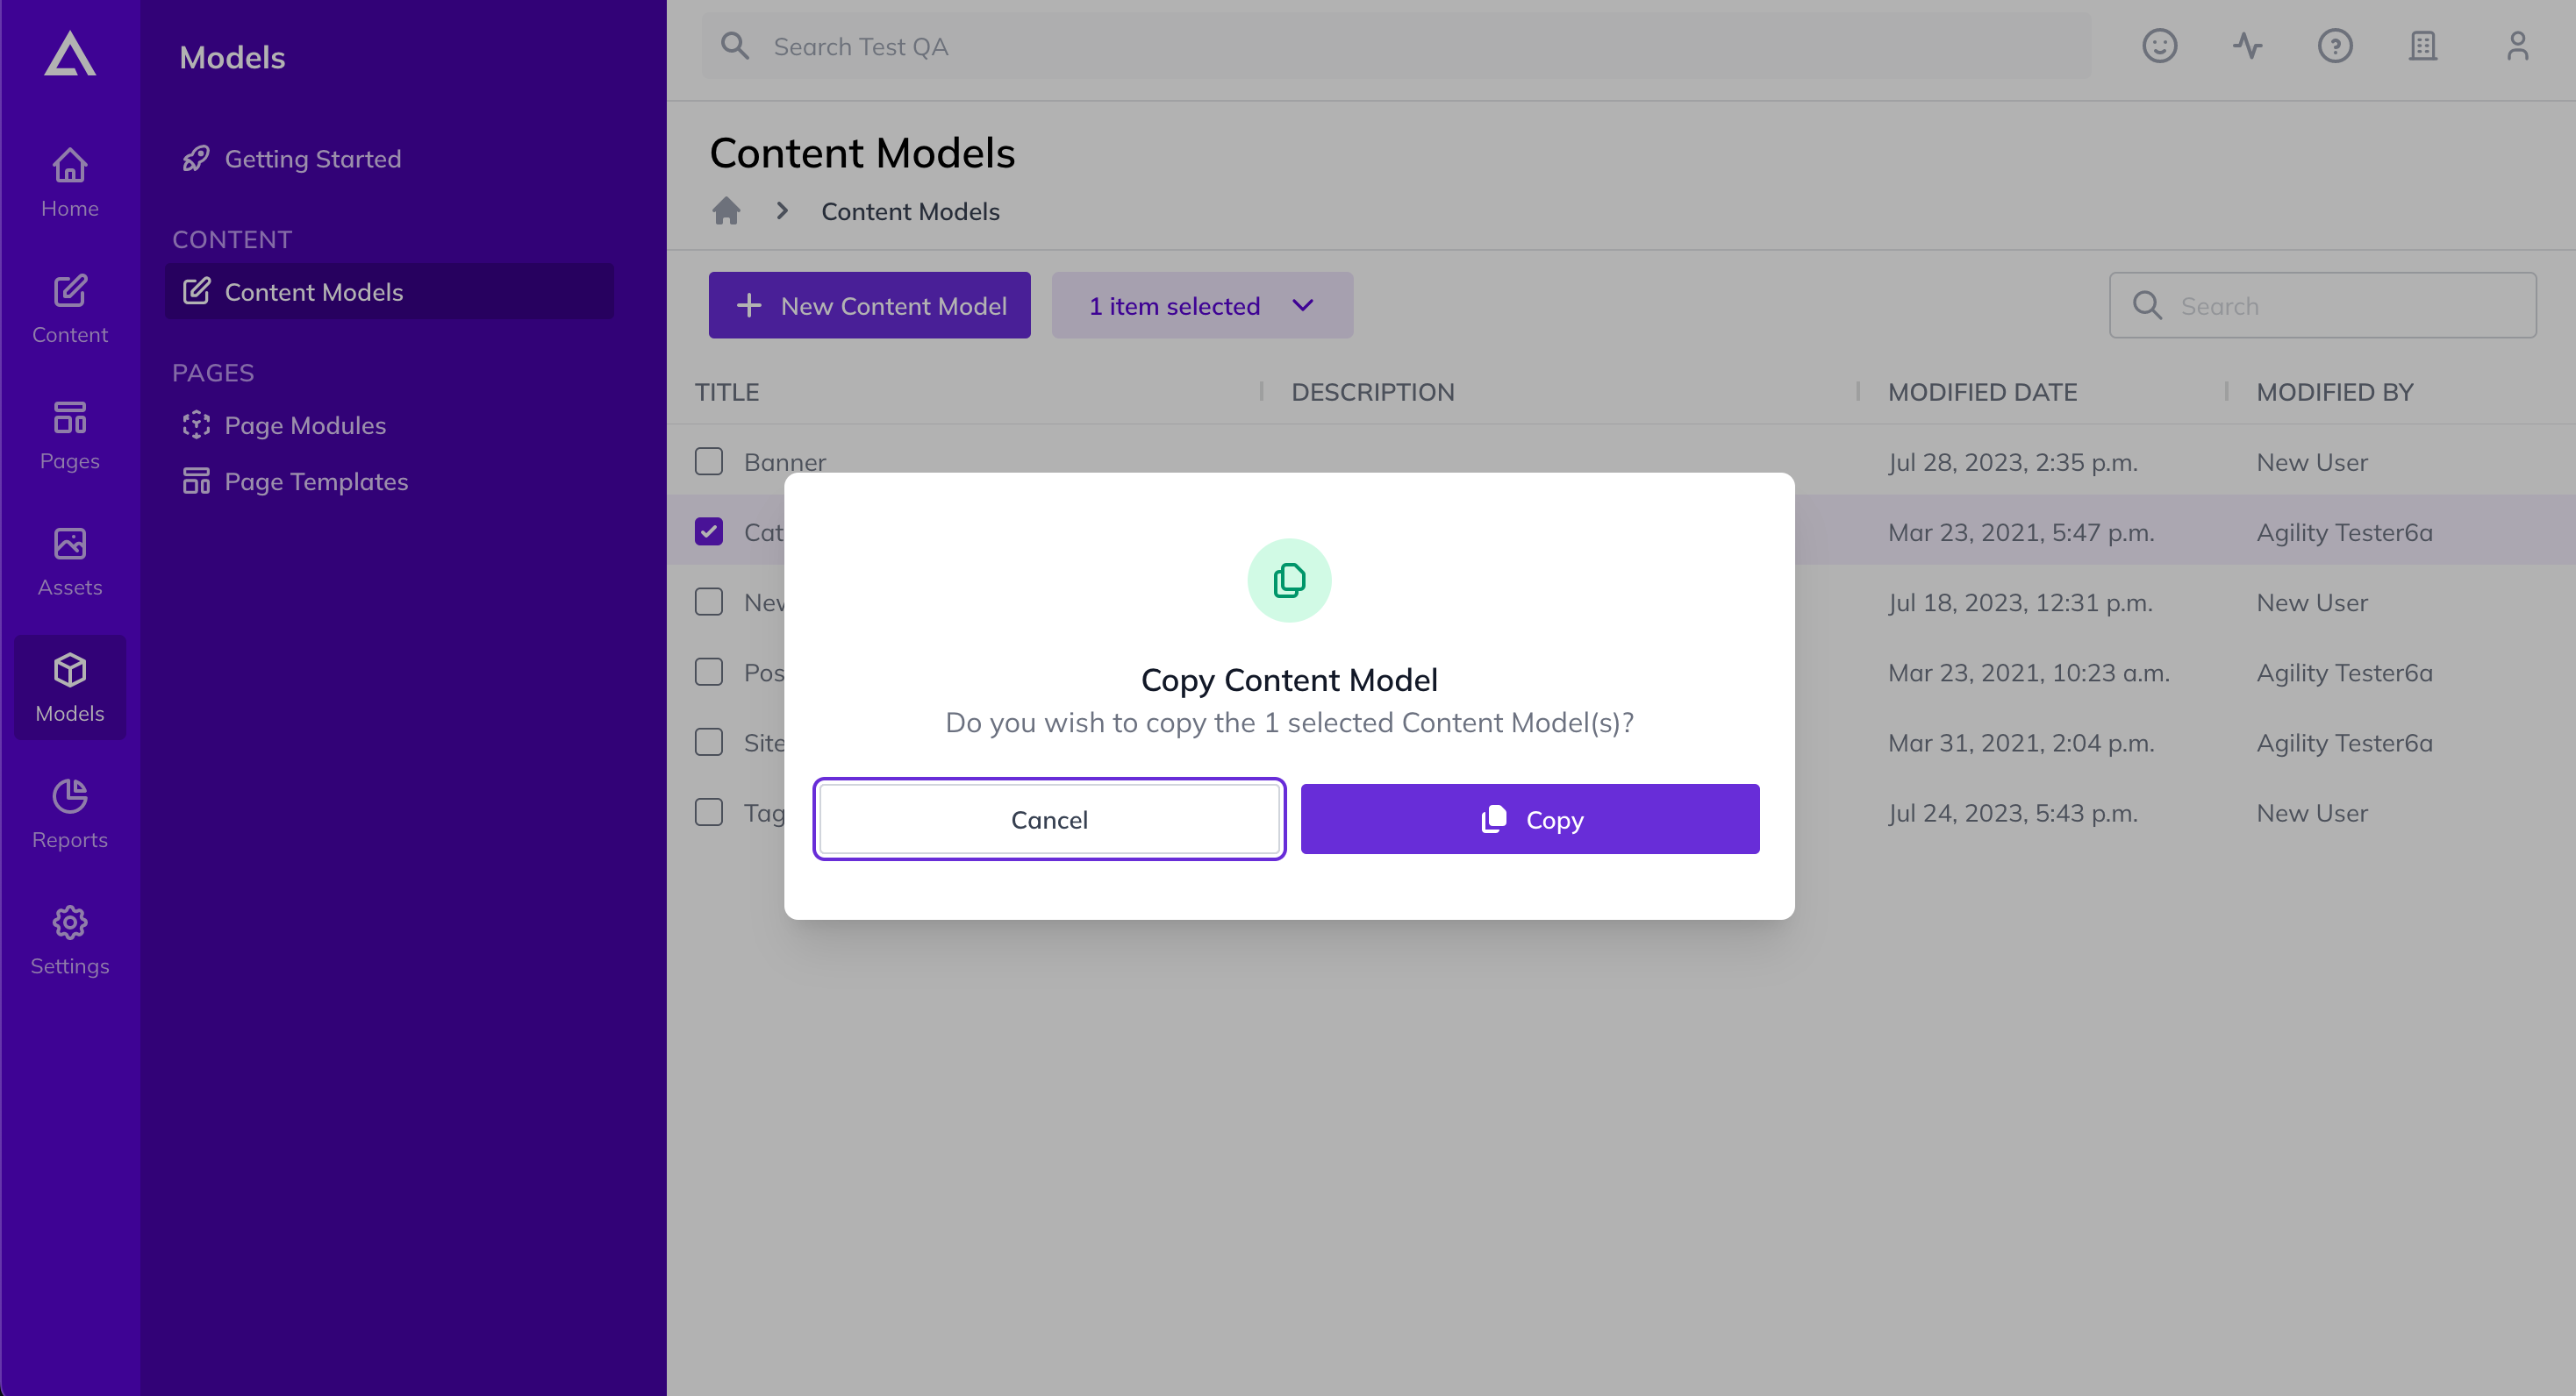Viewport: 2576px width, 1396px height.
Task: Expand the 1 item selected dropdown
Action: 1202,306
